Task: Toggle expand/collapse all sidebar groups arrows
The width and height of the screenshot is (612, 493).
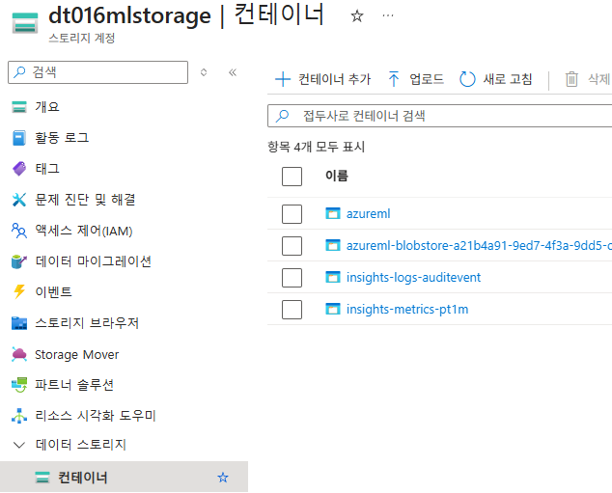Action: [x=204, y=72]
